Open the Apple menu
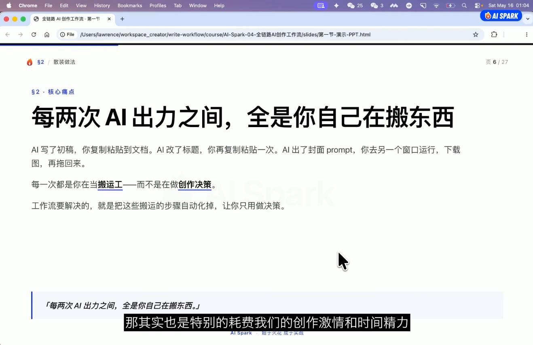533x345 pixels. click(x=9, y=6)
